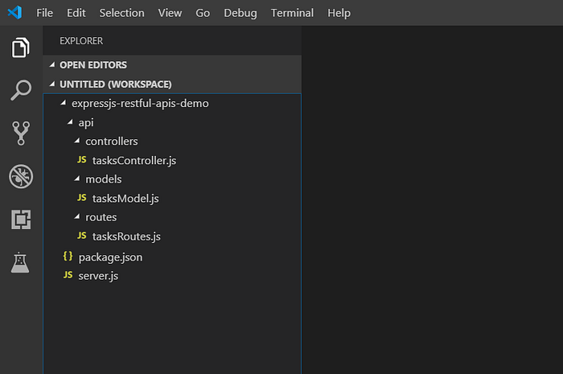Open the Go menu
Viewport: 563px width, 374px height.
tap(203, 13)
